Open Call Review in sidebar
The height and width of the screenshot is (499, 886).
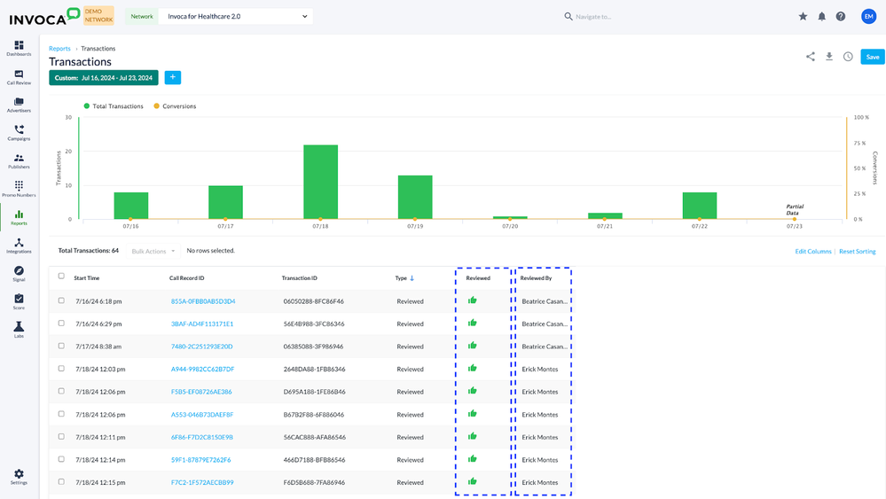coord(19,77)
